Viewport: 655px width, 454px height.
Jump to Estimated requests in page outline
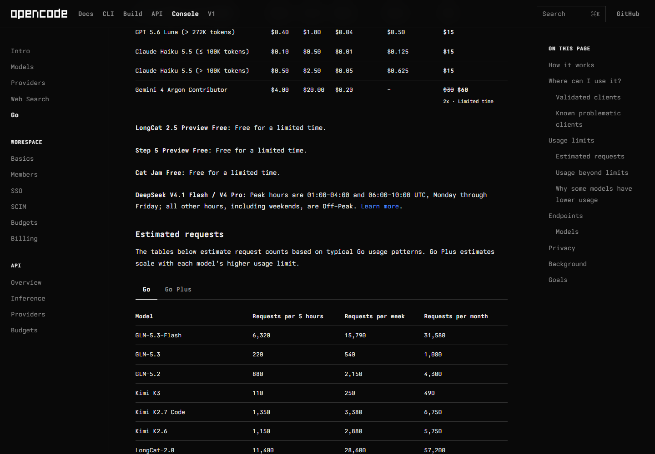[590, 156]
